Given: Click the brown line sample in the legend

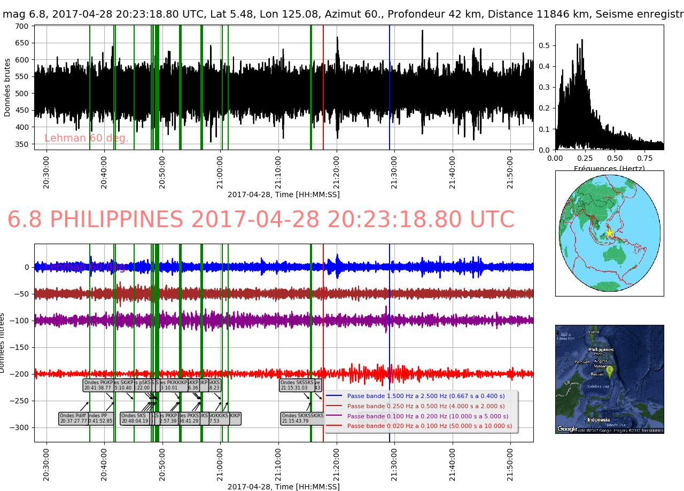Looking at the screenshot, I should pos(335,406).
